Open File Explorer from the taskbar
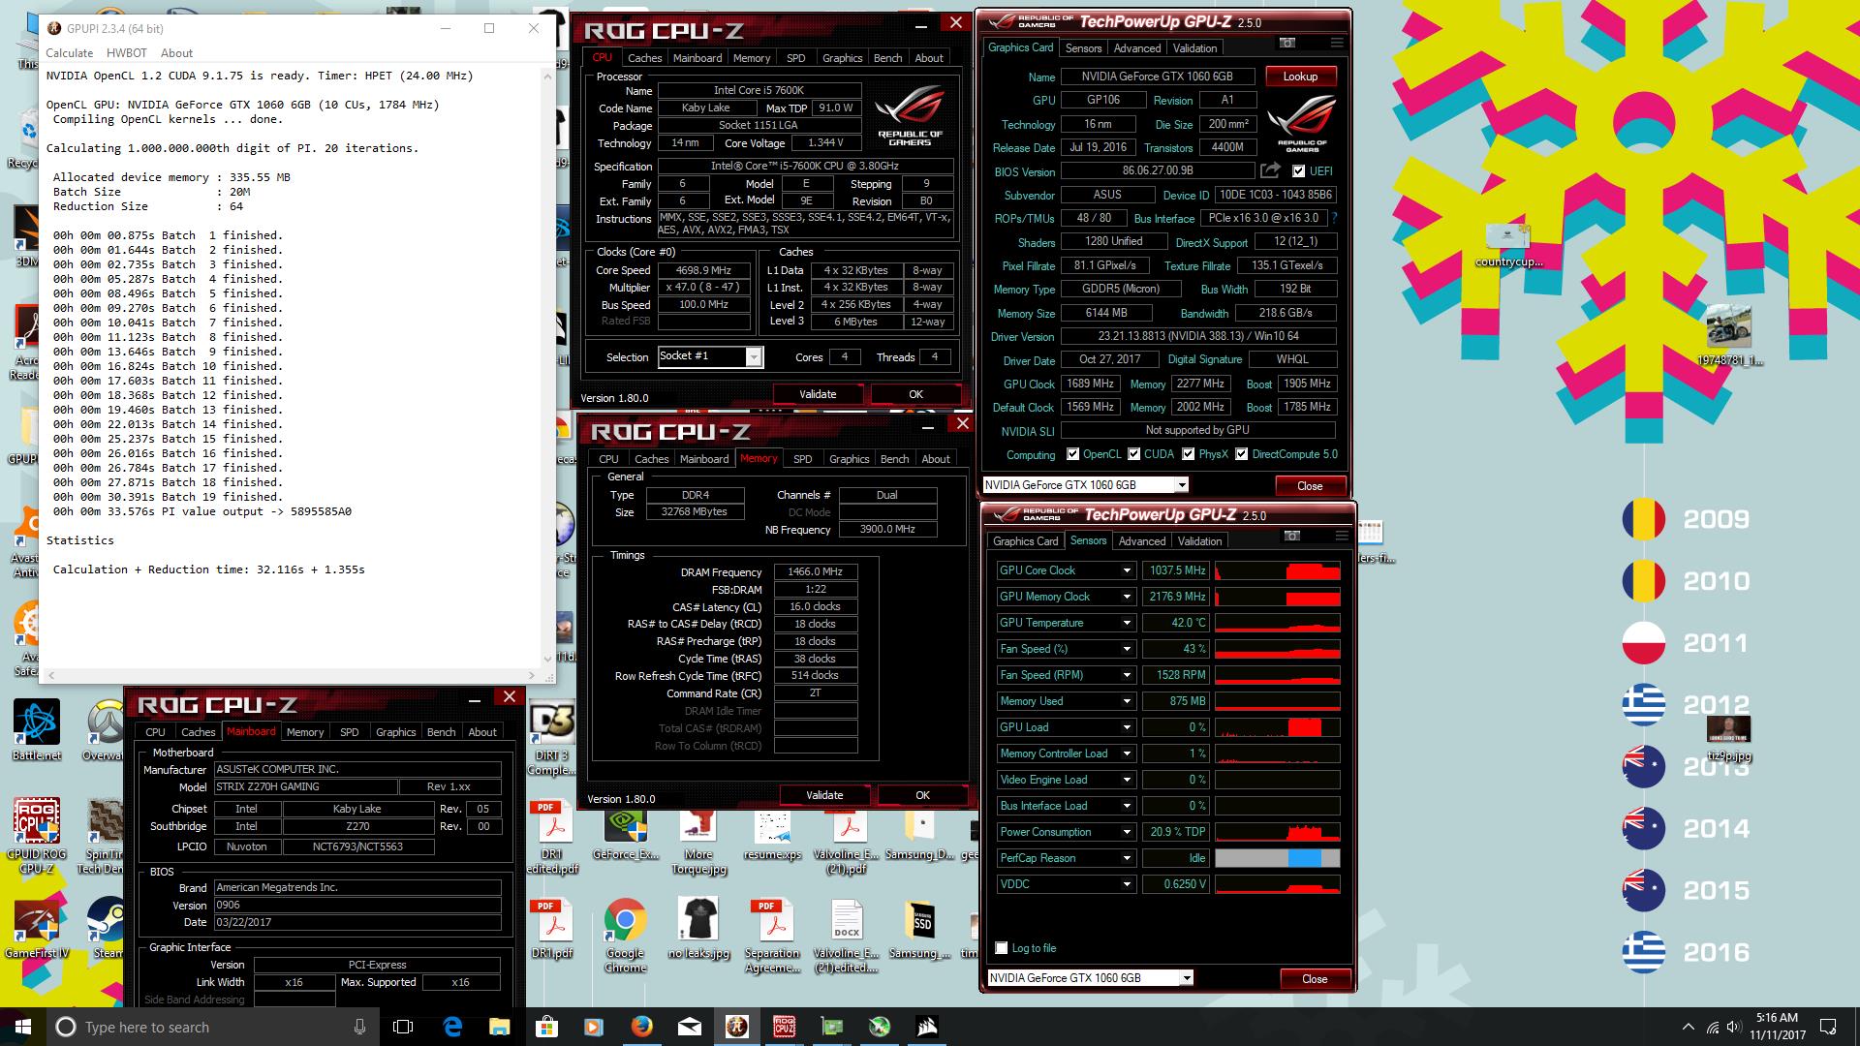The image size is (1860, 1046). 499,1027
